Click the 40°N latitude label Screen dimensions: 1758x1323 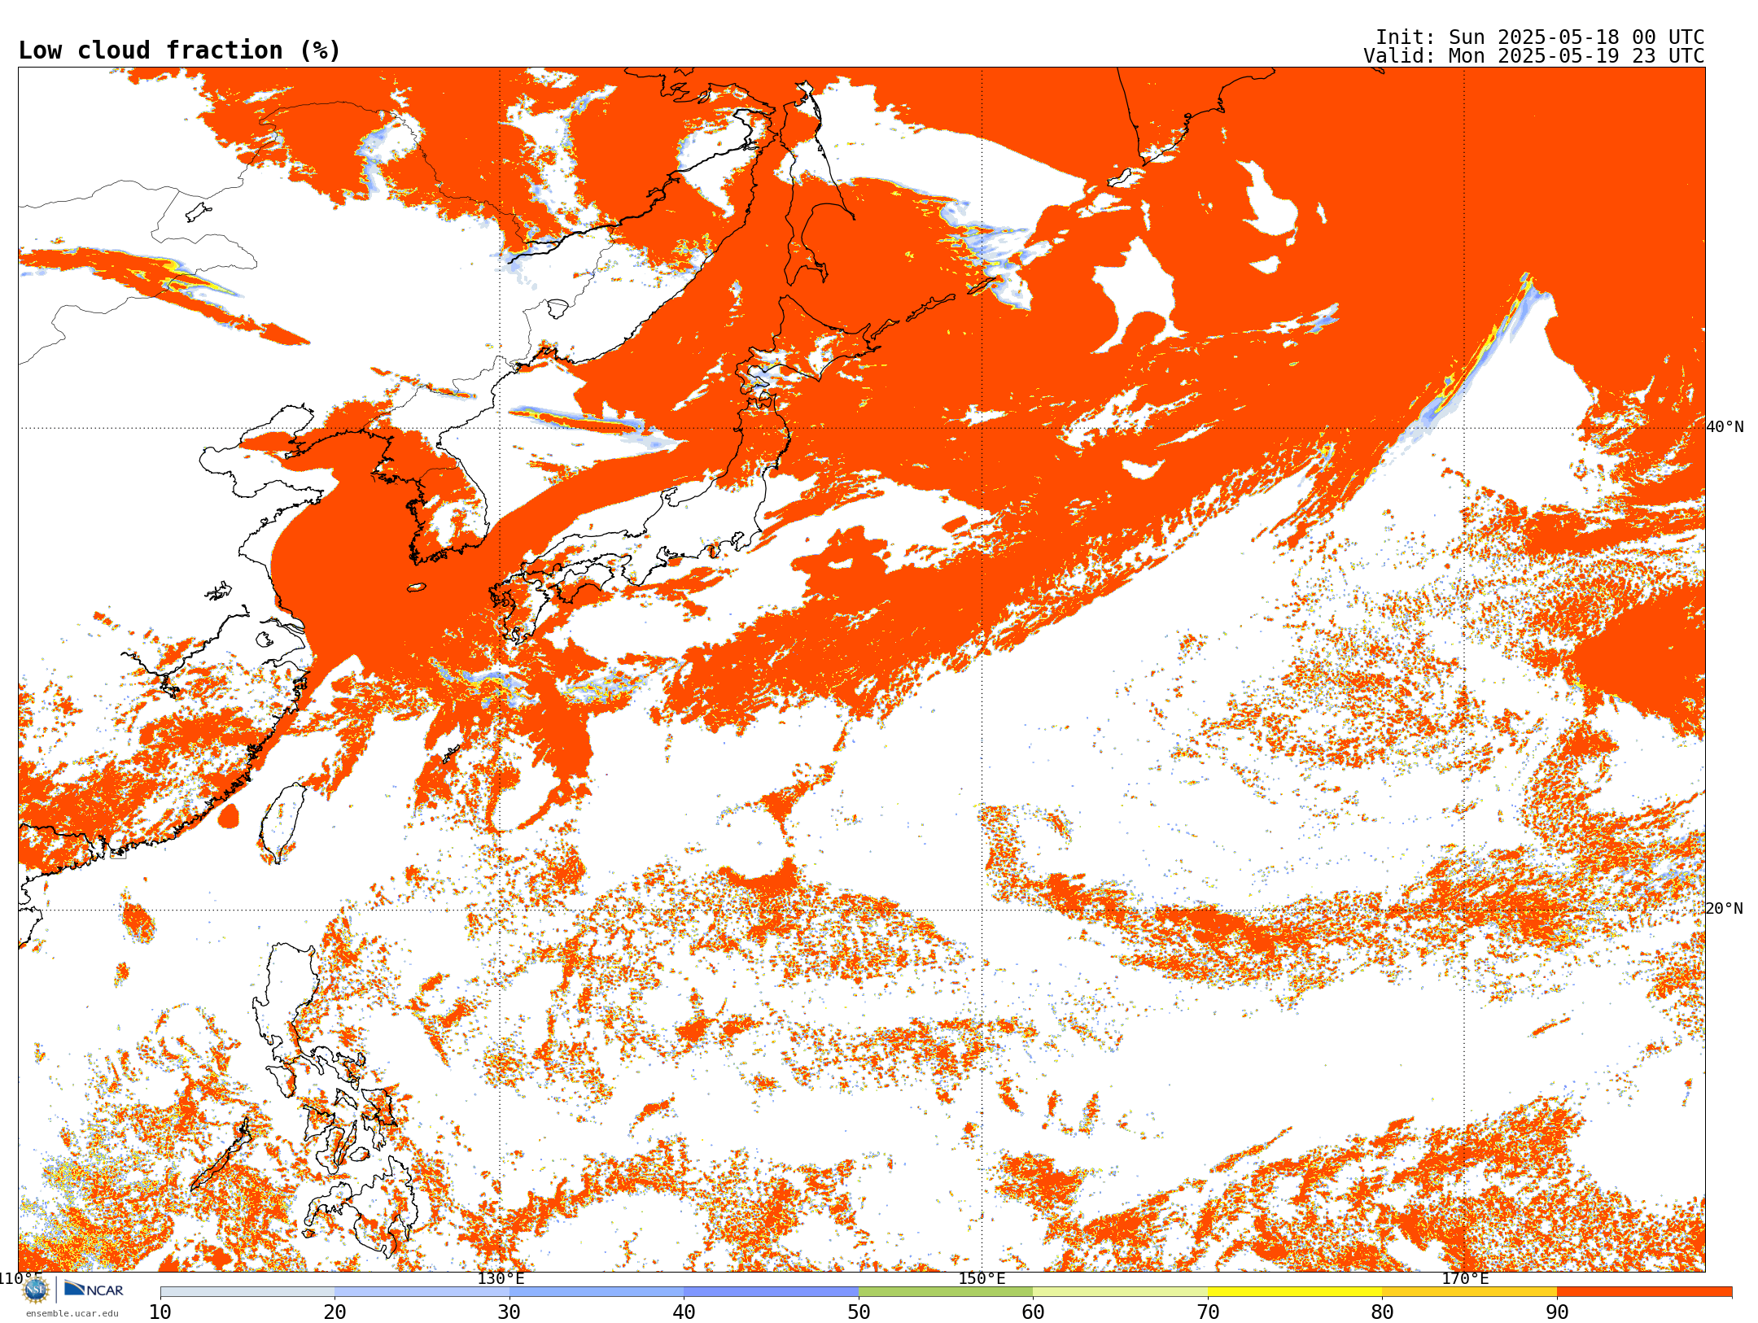click(x=1725, y=427)
